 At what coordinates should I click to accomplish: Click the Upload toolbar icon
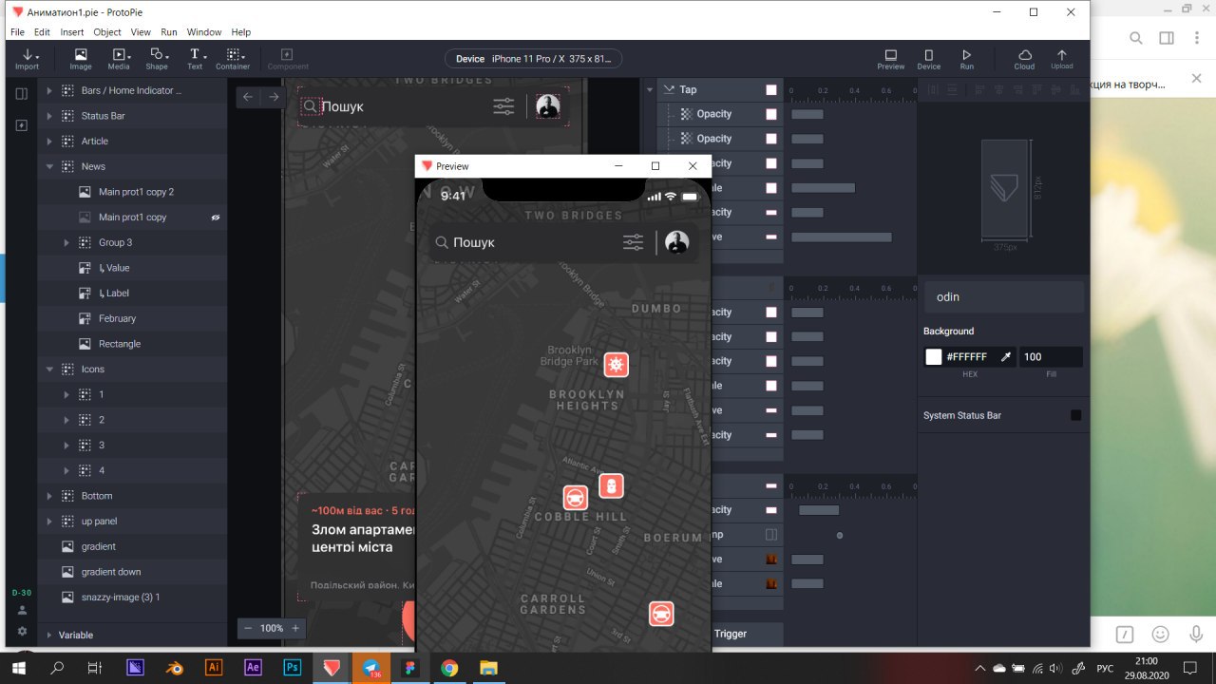click(x=1062, y=59)
